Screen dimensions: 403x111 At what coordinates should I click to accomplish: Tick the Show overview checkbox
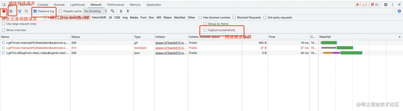[x=3, y=30]
